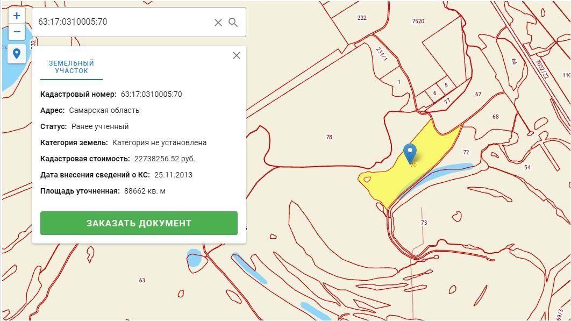Zoom out using the minus icon
This screenshot has height=321, width=571.
(16, 31)
